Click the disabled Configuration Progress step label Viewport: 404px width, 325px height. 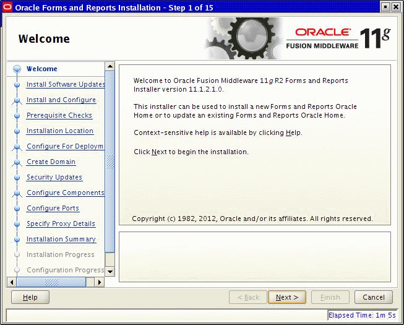click(66, 270)
